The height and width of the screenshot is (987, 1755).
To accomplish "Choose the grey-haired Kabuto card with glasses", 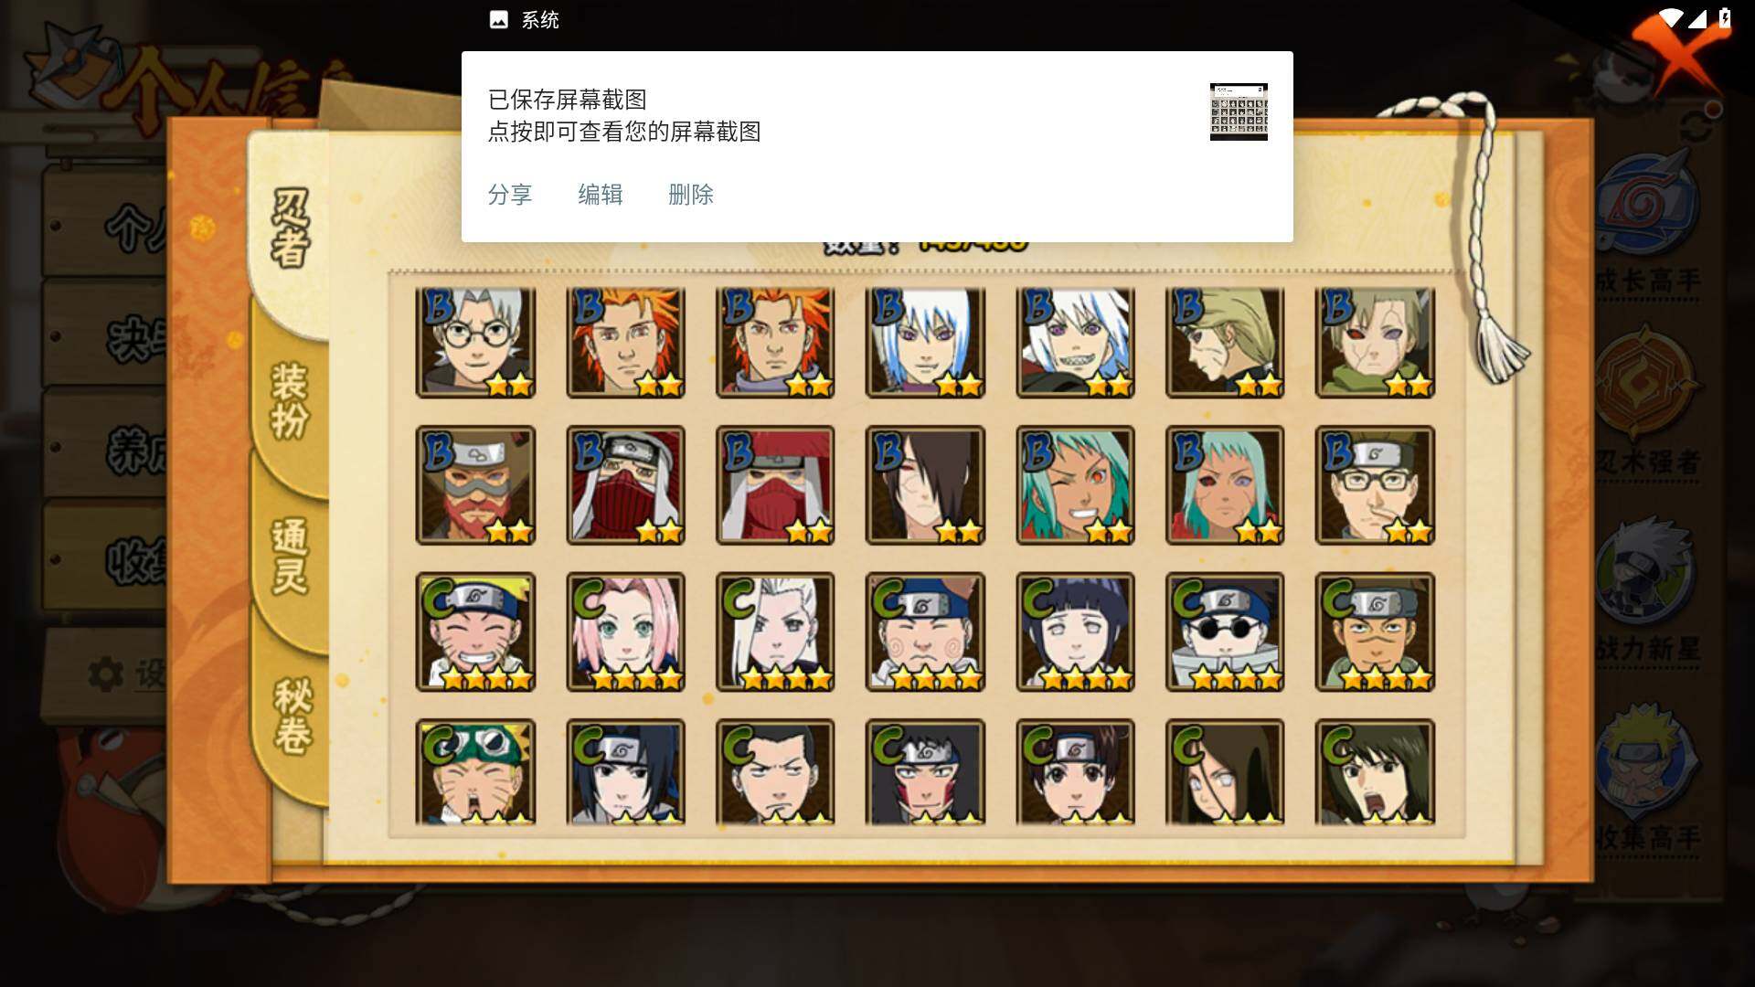I will coord(475,343).
